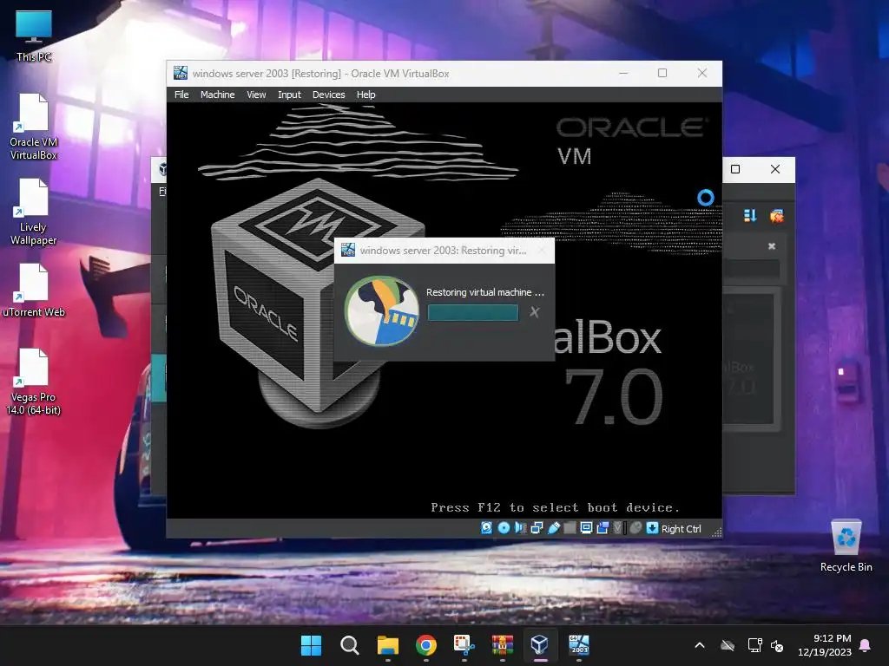Open Google Chrome from the taskbar

425,645
